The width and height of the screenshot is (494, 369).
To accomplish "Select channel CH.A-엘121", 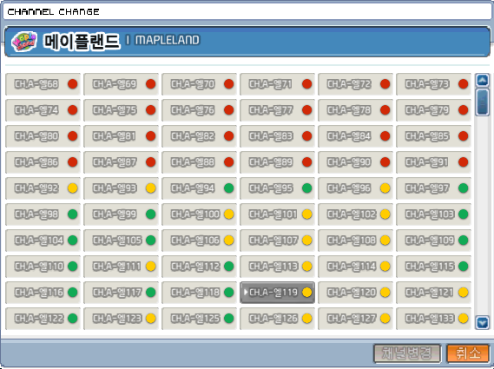I will 433,293.
